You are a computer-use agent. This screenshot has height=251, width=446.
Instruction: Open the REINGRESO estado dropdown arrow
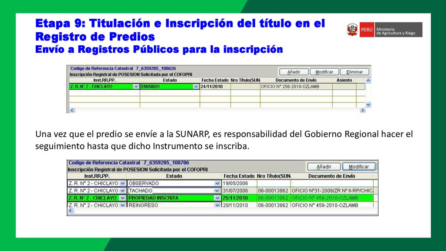point(217,205)
